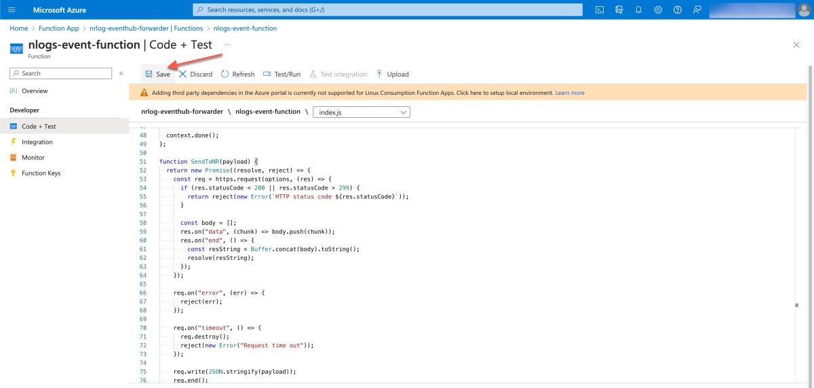Open the Directories and subscriptions filter
Viewport: 814px width, 388px height.
point(619,9)
